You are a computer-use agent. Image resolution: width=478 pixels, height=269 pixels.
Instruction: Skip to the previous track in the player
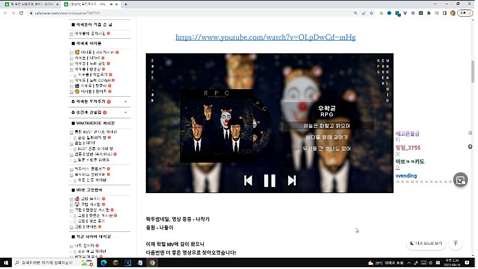point(248,181)
